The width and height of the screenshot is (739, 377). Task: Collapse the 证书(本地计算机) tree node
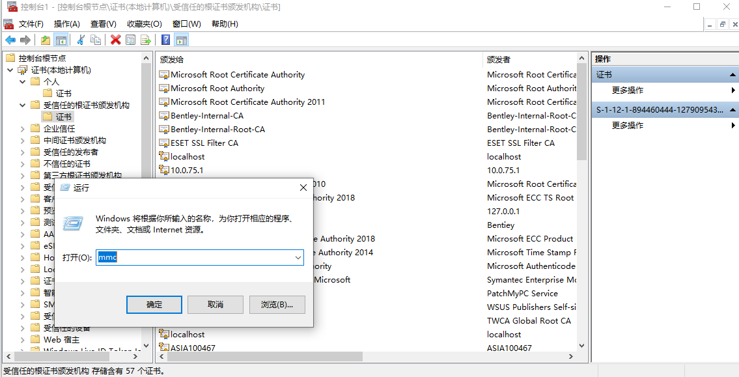click(x=10, y=70)
